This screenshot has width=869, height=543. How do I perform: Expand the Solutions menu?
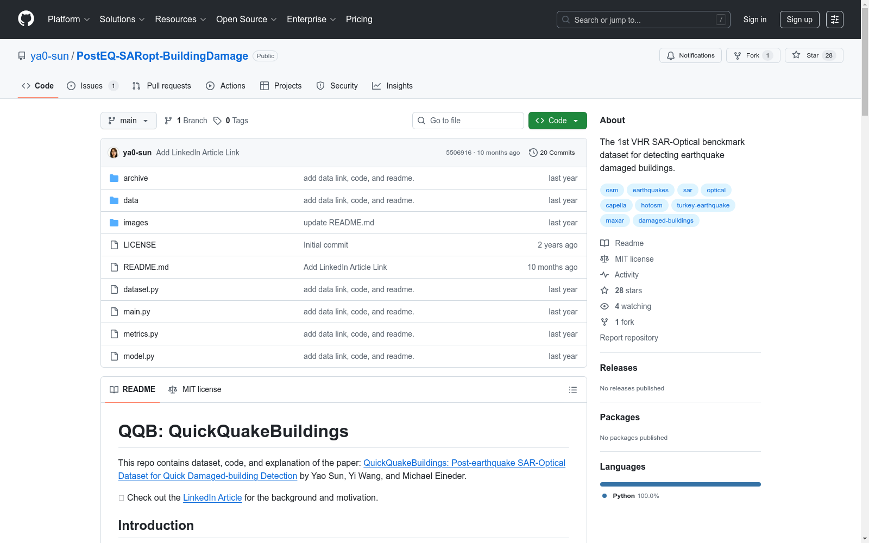point(122,19)
